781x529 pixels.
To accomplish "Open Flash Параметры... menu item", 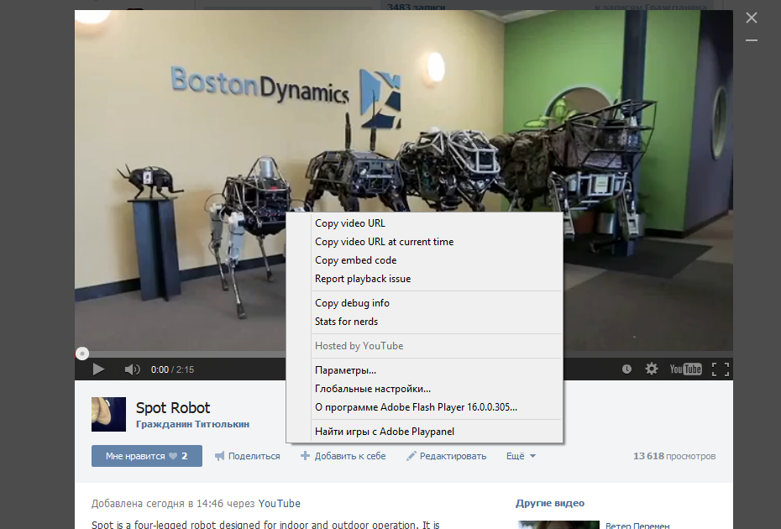I will pos(345,370).
